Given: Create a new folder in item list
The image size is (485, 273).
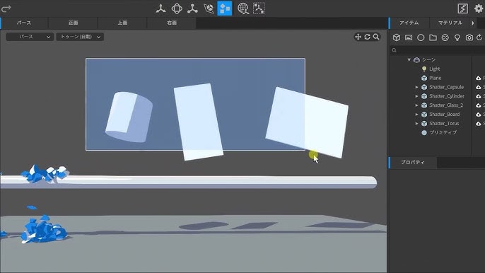Looking at the screenshot, I should 433,37.
